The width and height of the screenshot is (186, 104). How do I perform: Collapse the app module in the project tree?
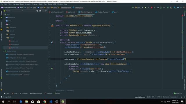pos(4,14)
